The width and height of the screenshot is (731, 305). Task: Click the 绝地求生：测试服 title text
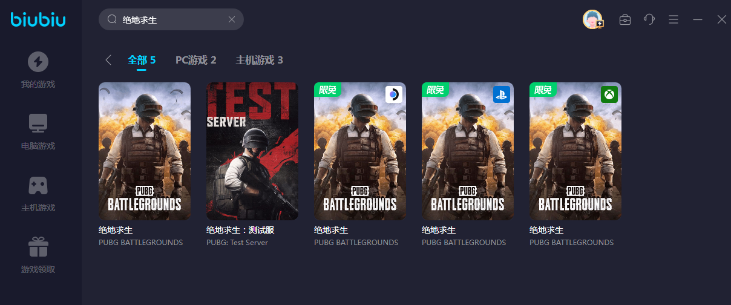(x=240, y=231)
